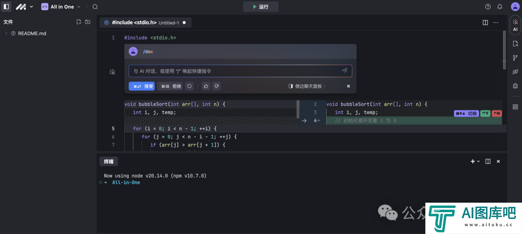Image resolution: width=522 pixels, height=234 pixels.
Task: Create a new folder in 文件 panel
Action: (87, 22)
